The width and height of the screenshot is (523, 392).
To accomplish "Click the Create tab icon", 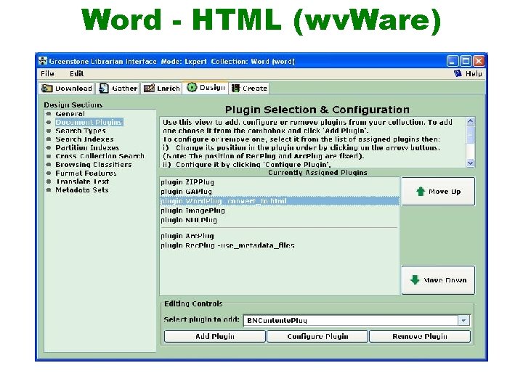I will tap(236, 89).
